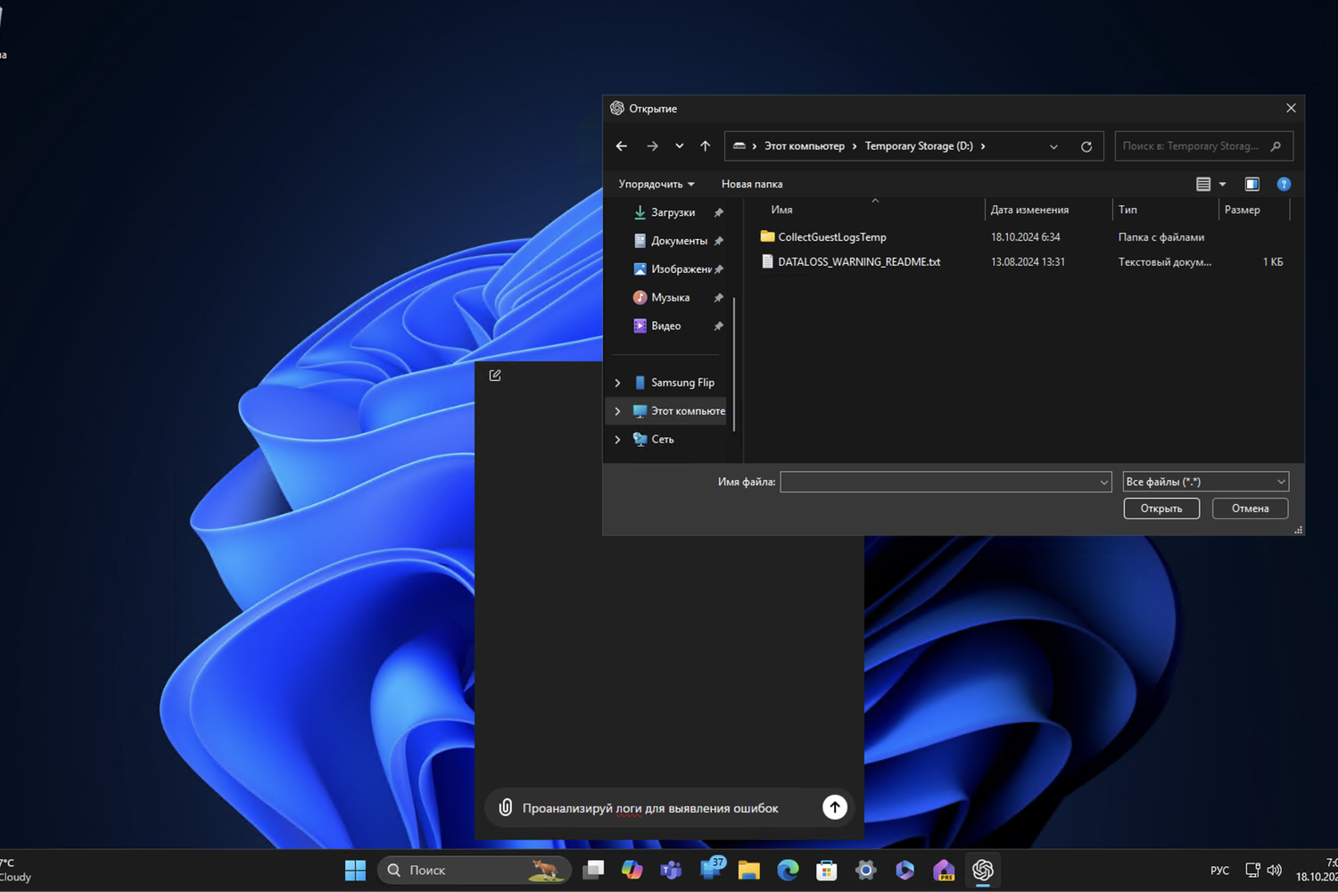Expand the Сеть tree node
The height and width of the screenshot is (892, 1338).
coord(617,440)
